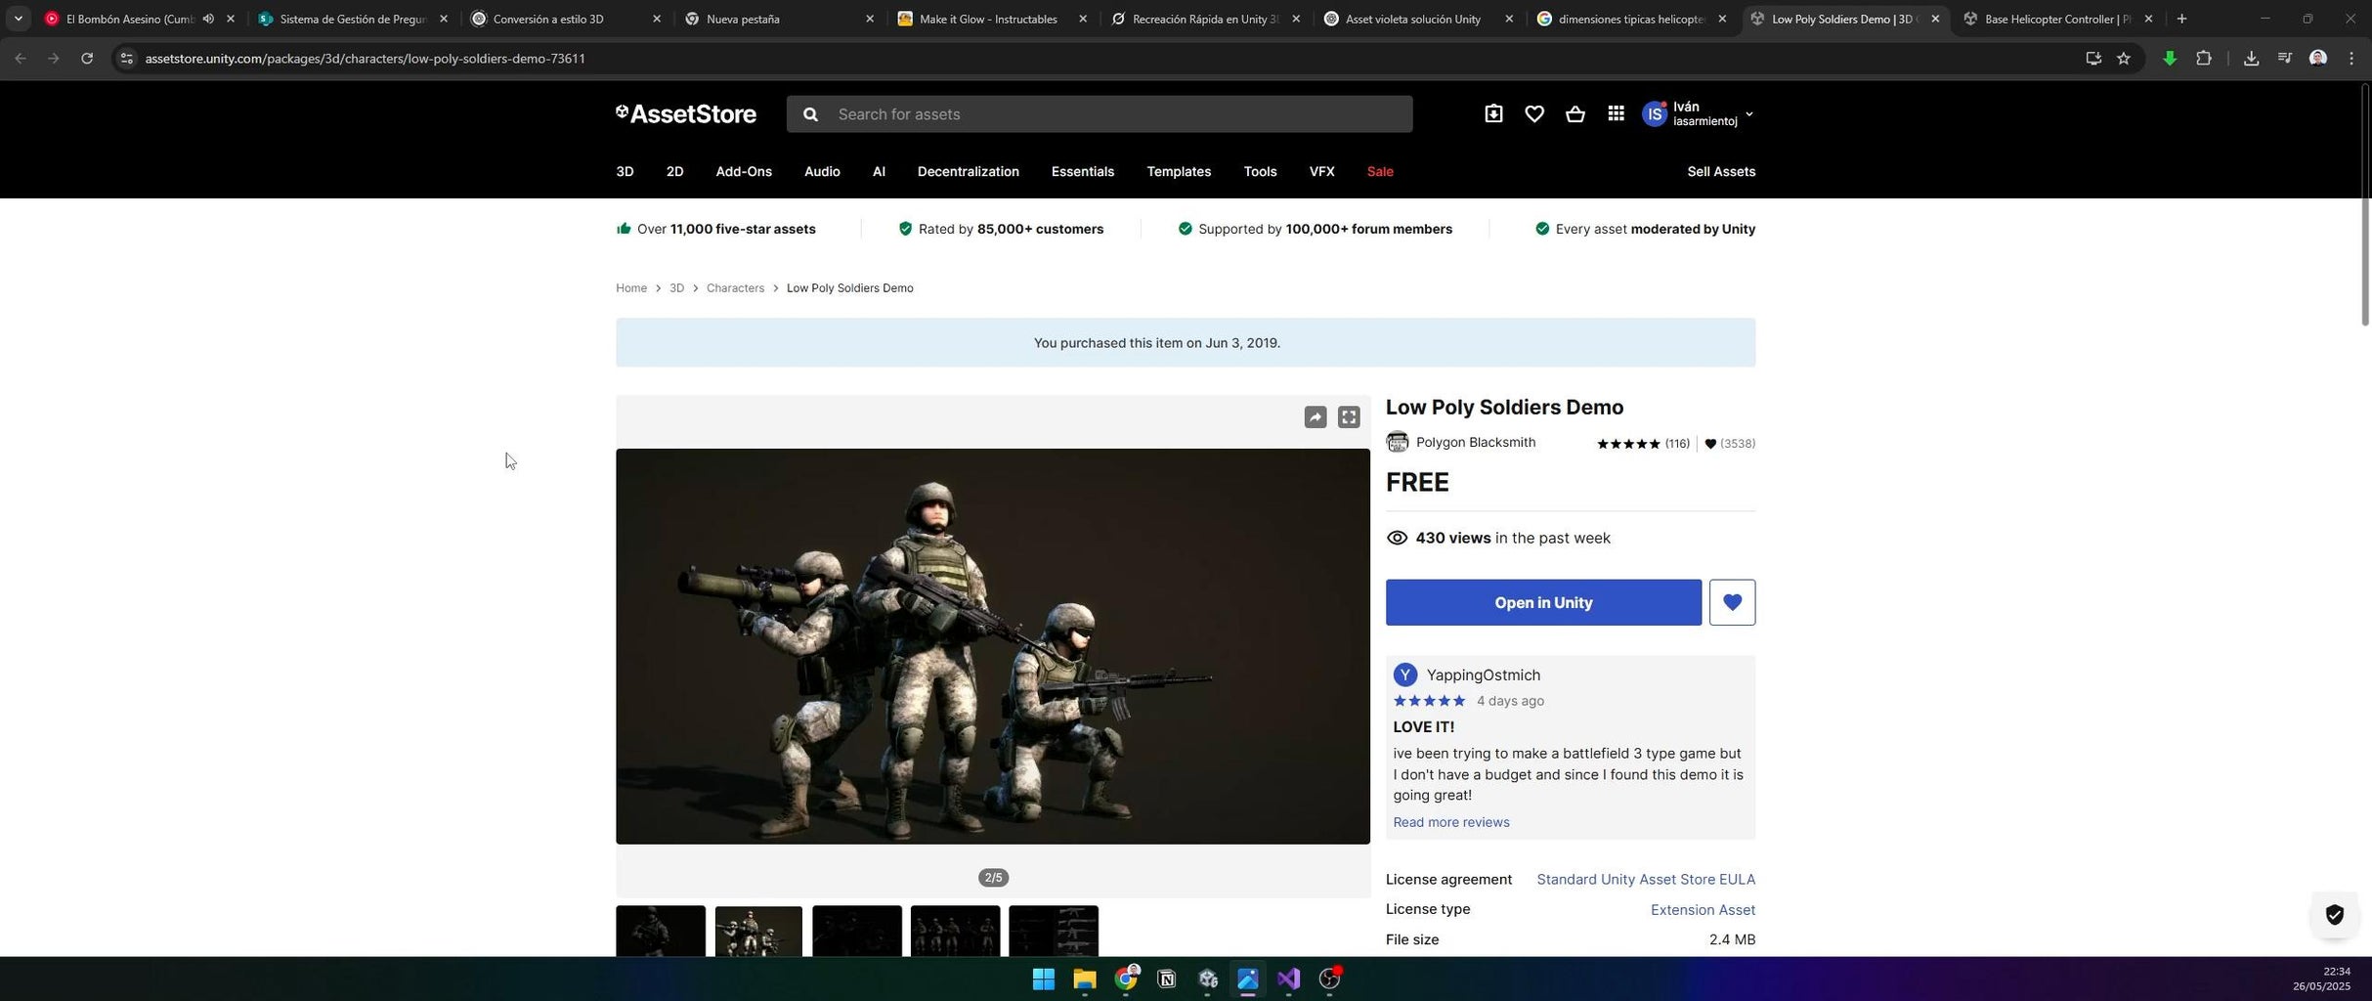Viewport: 2372px width, 1001px height.
Task: Click the floating shield badge icon
Action: coord(2334,915)
